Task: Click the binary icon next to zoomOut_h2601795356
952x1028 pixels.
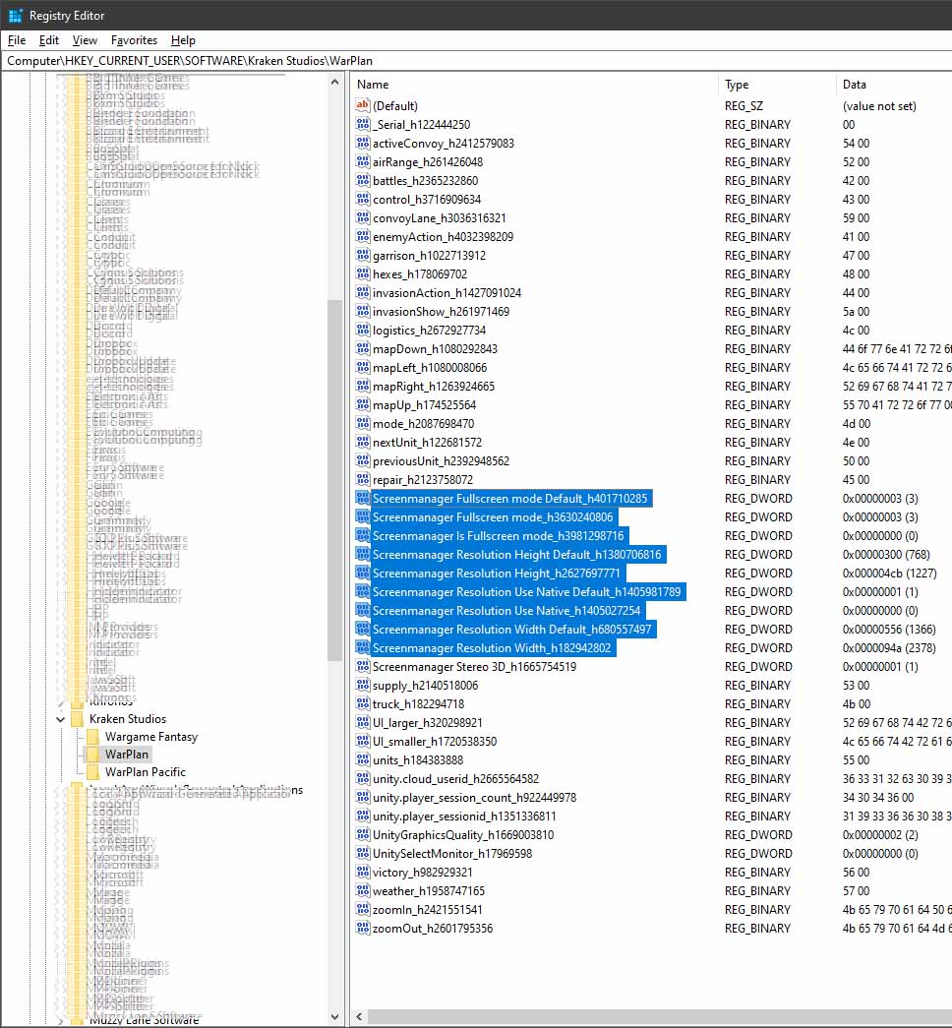Action: [x=362, y=928]
